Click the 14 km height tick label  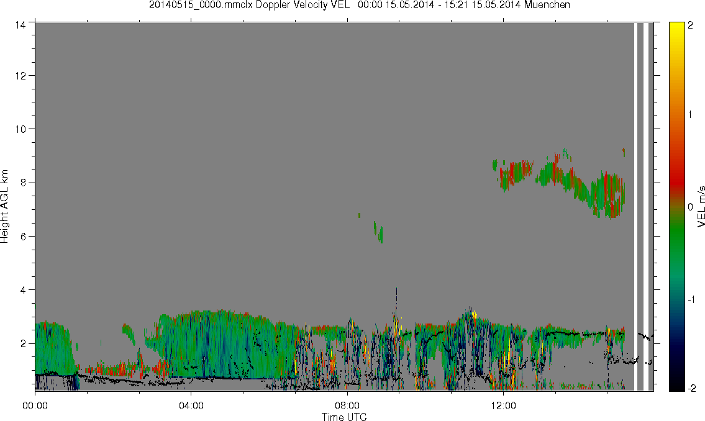[x=20, y=25]
